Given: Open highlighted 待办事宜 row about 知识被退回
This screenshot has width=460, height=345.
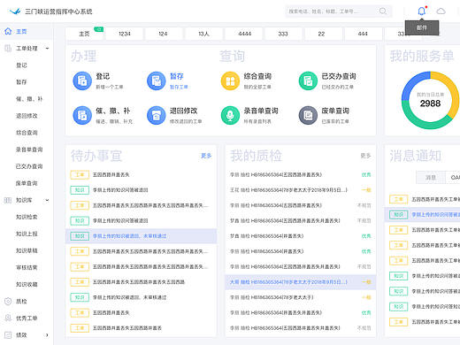Looking at the screenshot, I should 142,236.
